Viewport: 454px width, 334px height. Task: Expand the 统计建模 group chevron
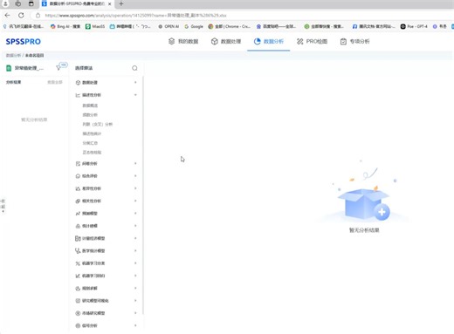135,226
